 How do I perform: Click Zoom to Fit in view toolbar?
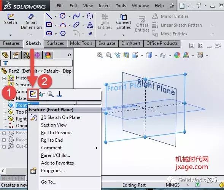click(100, 55)
